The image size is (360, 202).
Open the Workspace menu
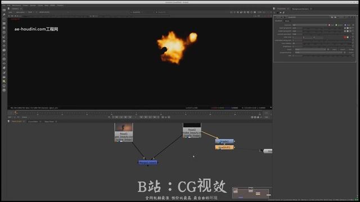coord(16,5)
